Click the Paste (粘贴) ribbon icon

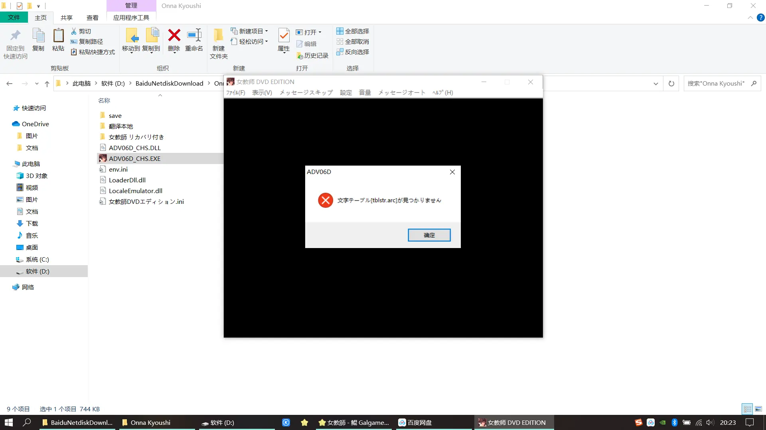pos(58,40)
